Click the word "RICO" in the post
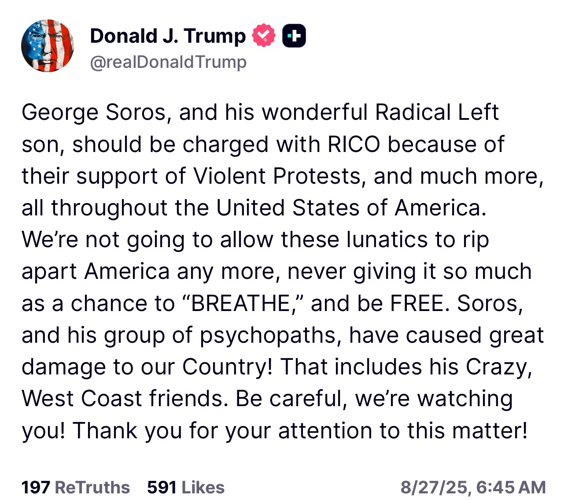Screen dimensions: 568x500 click(354, 144)
